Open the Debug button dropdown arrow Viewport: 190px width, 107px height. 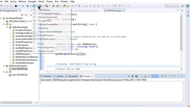pos(31,6)
